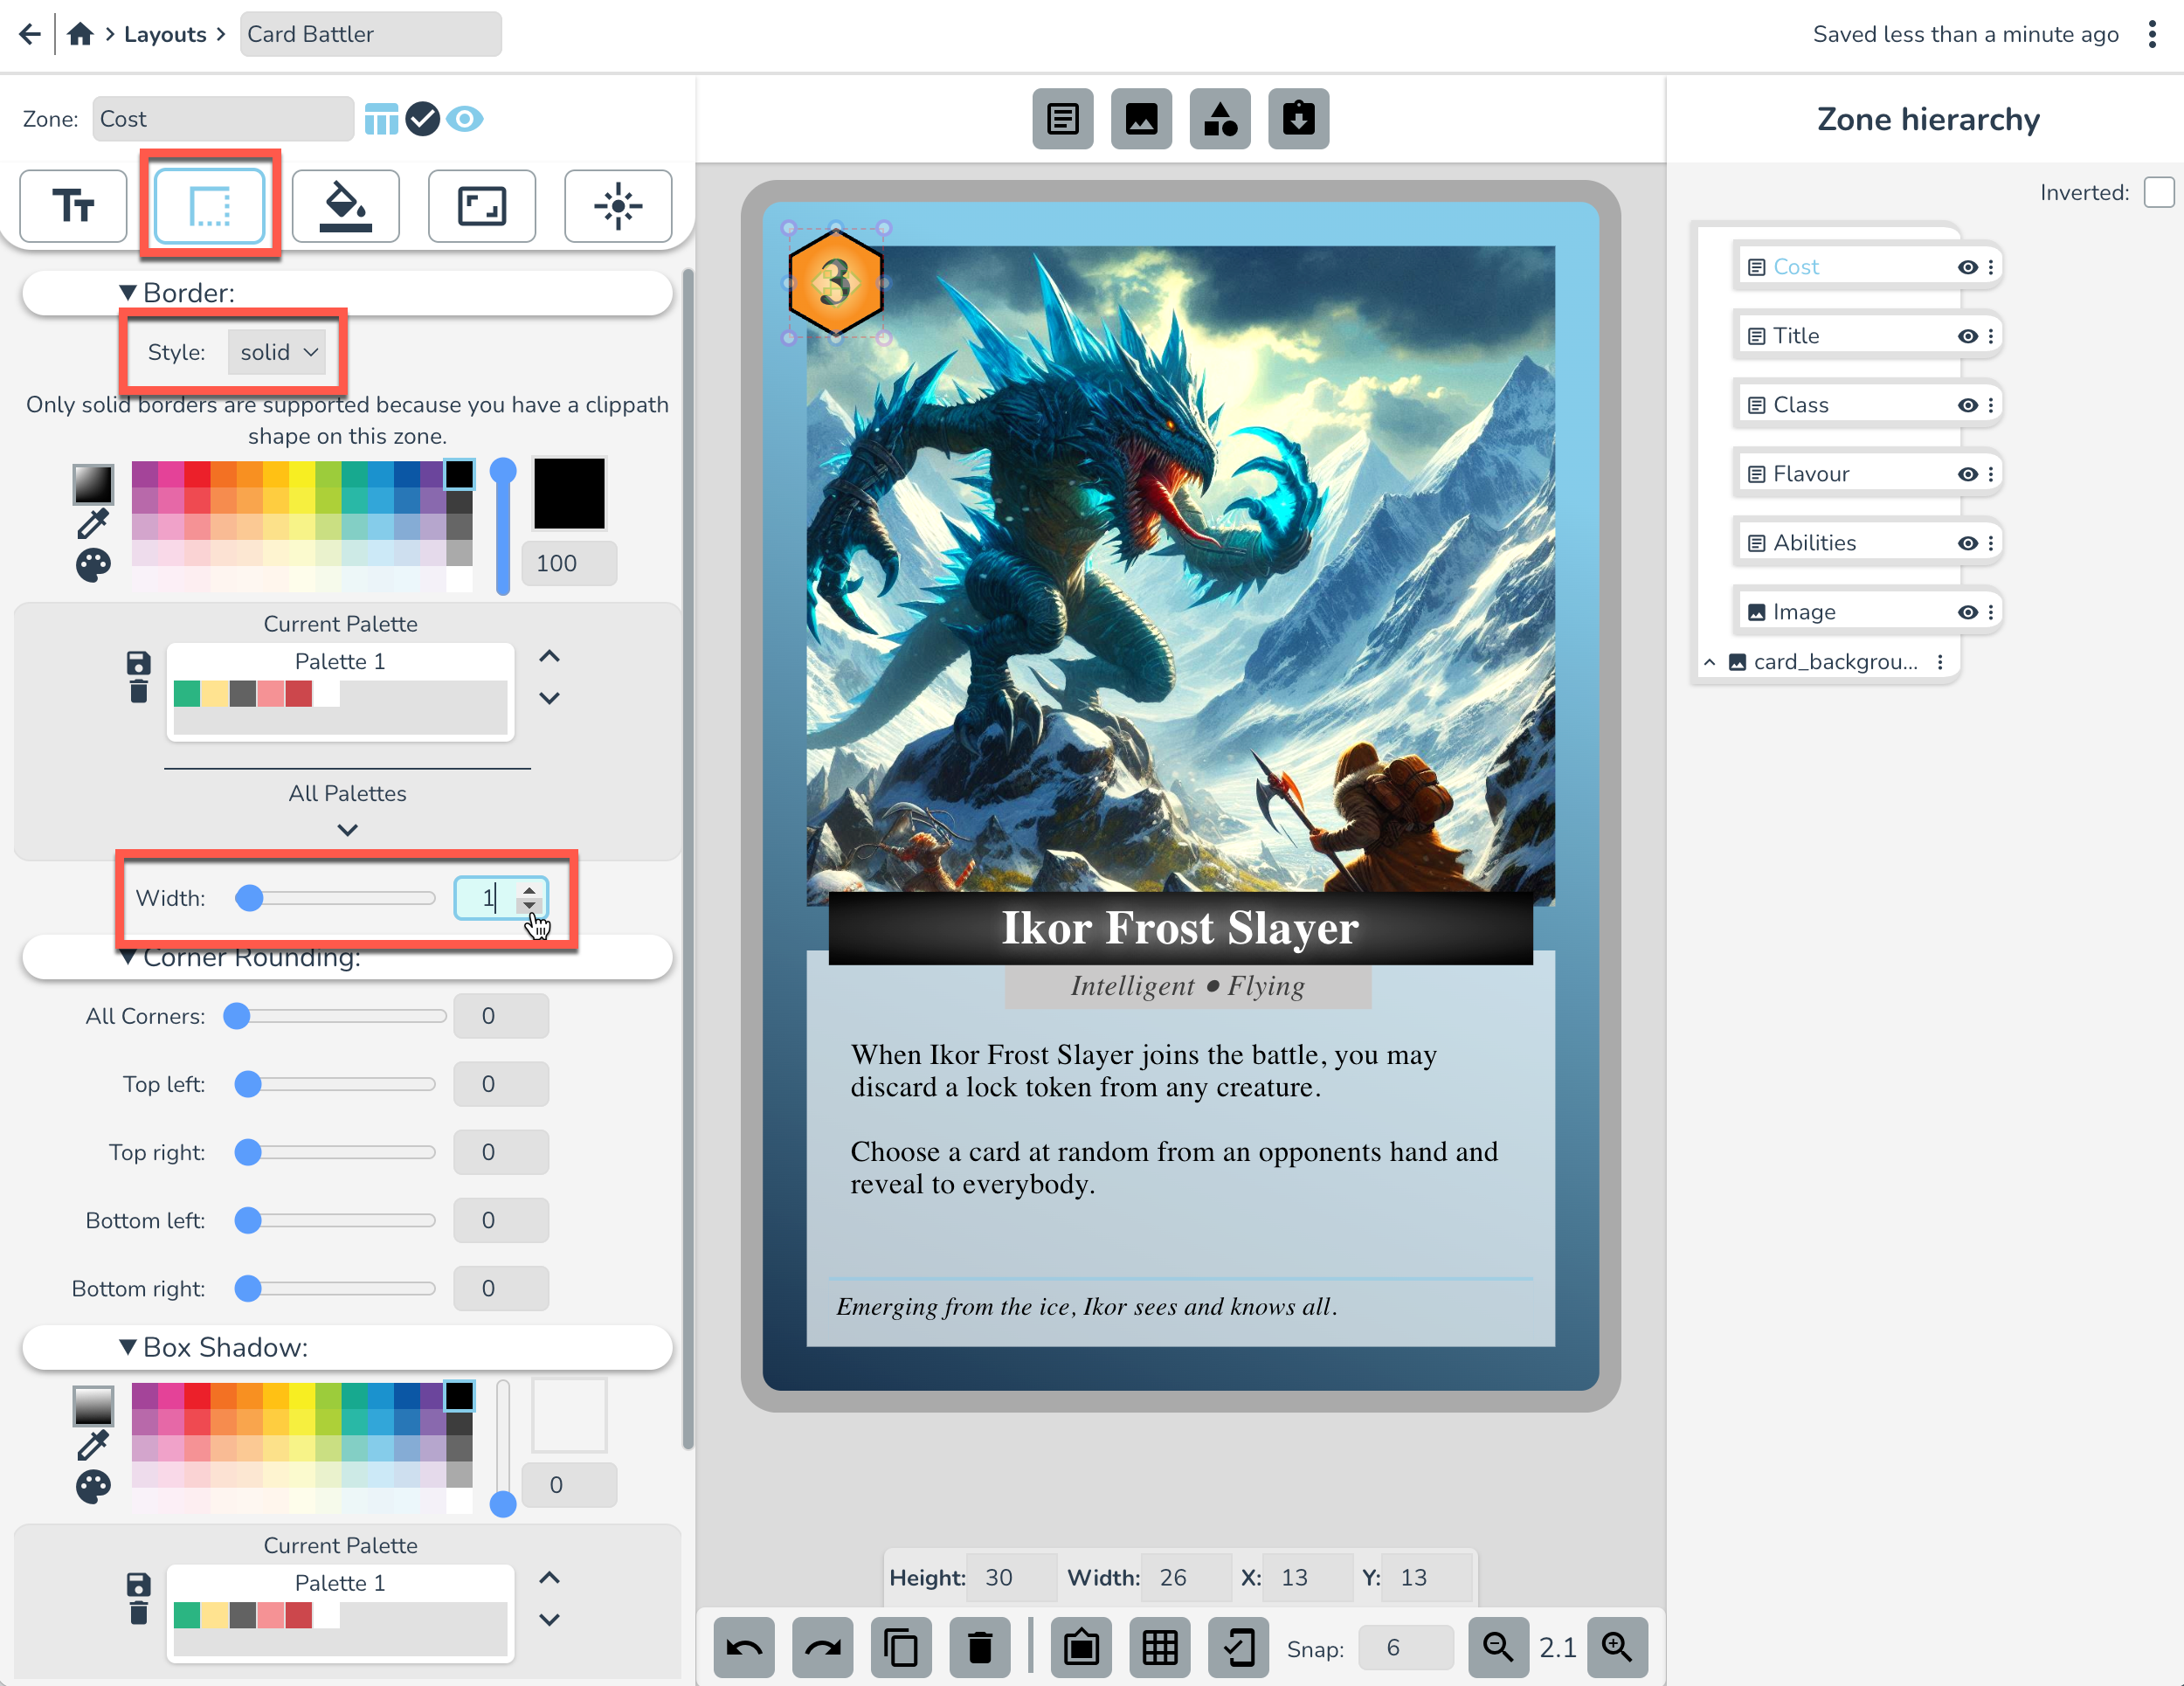
Task: Collapse the Corner Rounding section
Action: pos(128,957)
